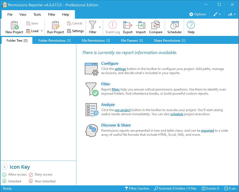Open the theme paintbrush dropdown
The image size is (239, 192).
click(217, 14)
